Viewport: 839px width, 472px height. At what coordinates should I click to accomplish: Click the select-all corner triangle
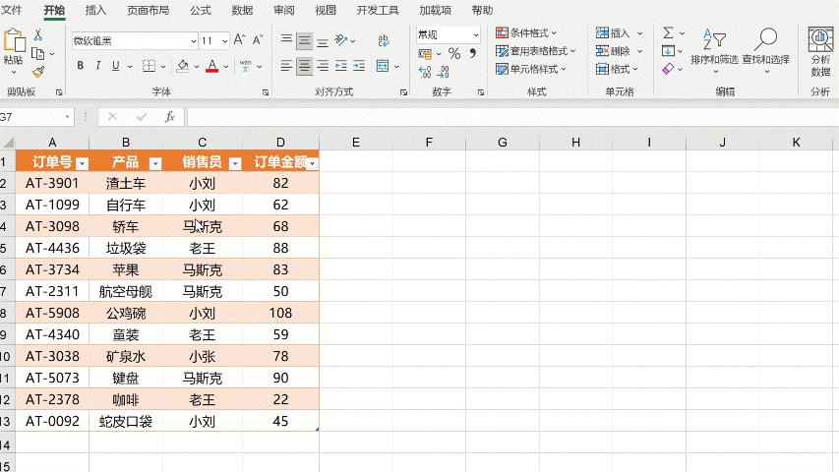[8, 143]
